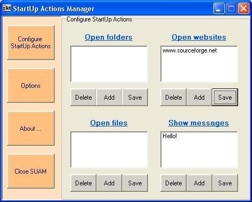Add a new entry to Open folders
The height and width of the screenshot is (202, 252).
coord(109,98)
